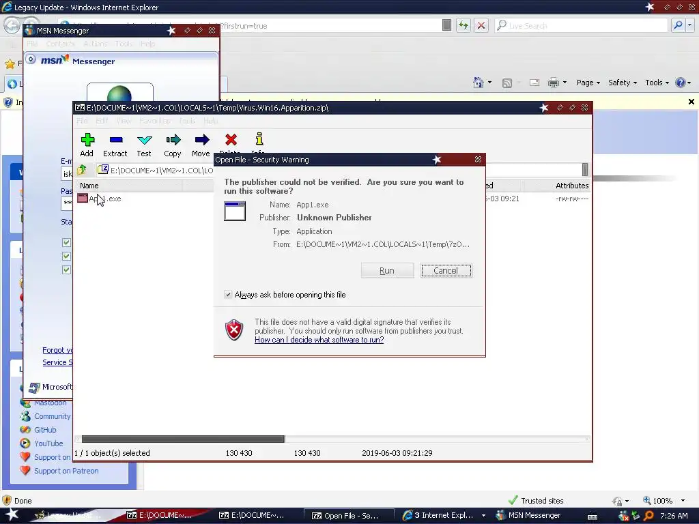Expand the Tools menu dropdown in IE

click(x=657, y=83)
